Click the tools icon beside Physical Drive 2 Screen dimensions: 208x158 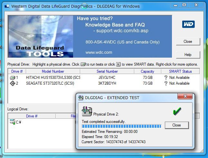(x=87, y=111)
